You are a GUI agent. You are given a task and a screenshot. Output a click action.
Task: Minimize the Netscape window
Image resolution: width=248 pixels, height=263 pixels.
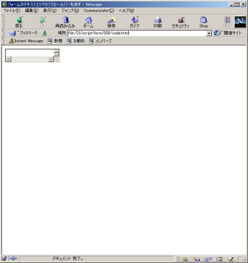[231, 4]
